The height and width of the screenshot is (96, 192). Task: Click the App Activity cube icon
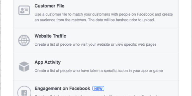[x=24, y=67]
